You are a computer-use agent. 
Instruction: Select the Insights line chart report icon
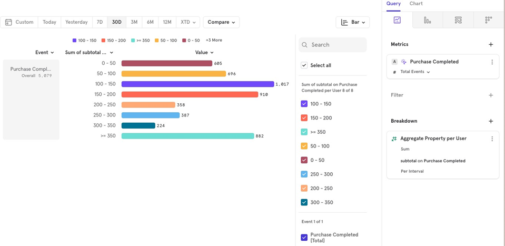(x=397, y=21)
